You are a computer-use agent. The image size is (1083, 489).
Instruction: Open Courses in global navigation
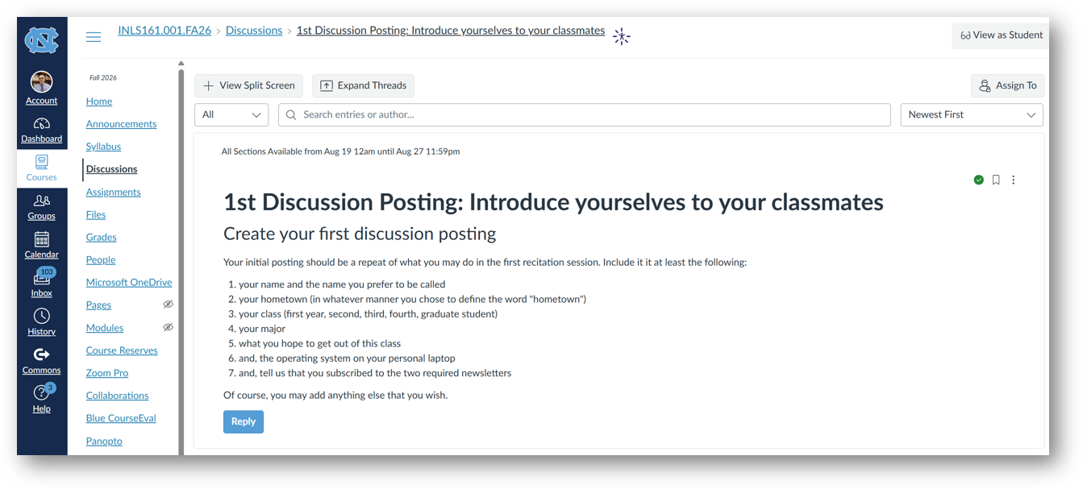(x=41, y=168)
